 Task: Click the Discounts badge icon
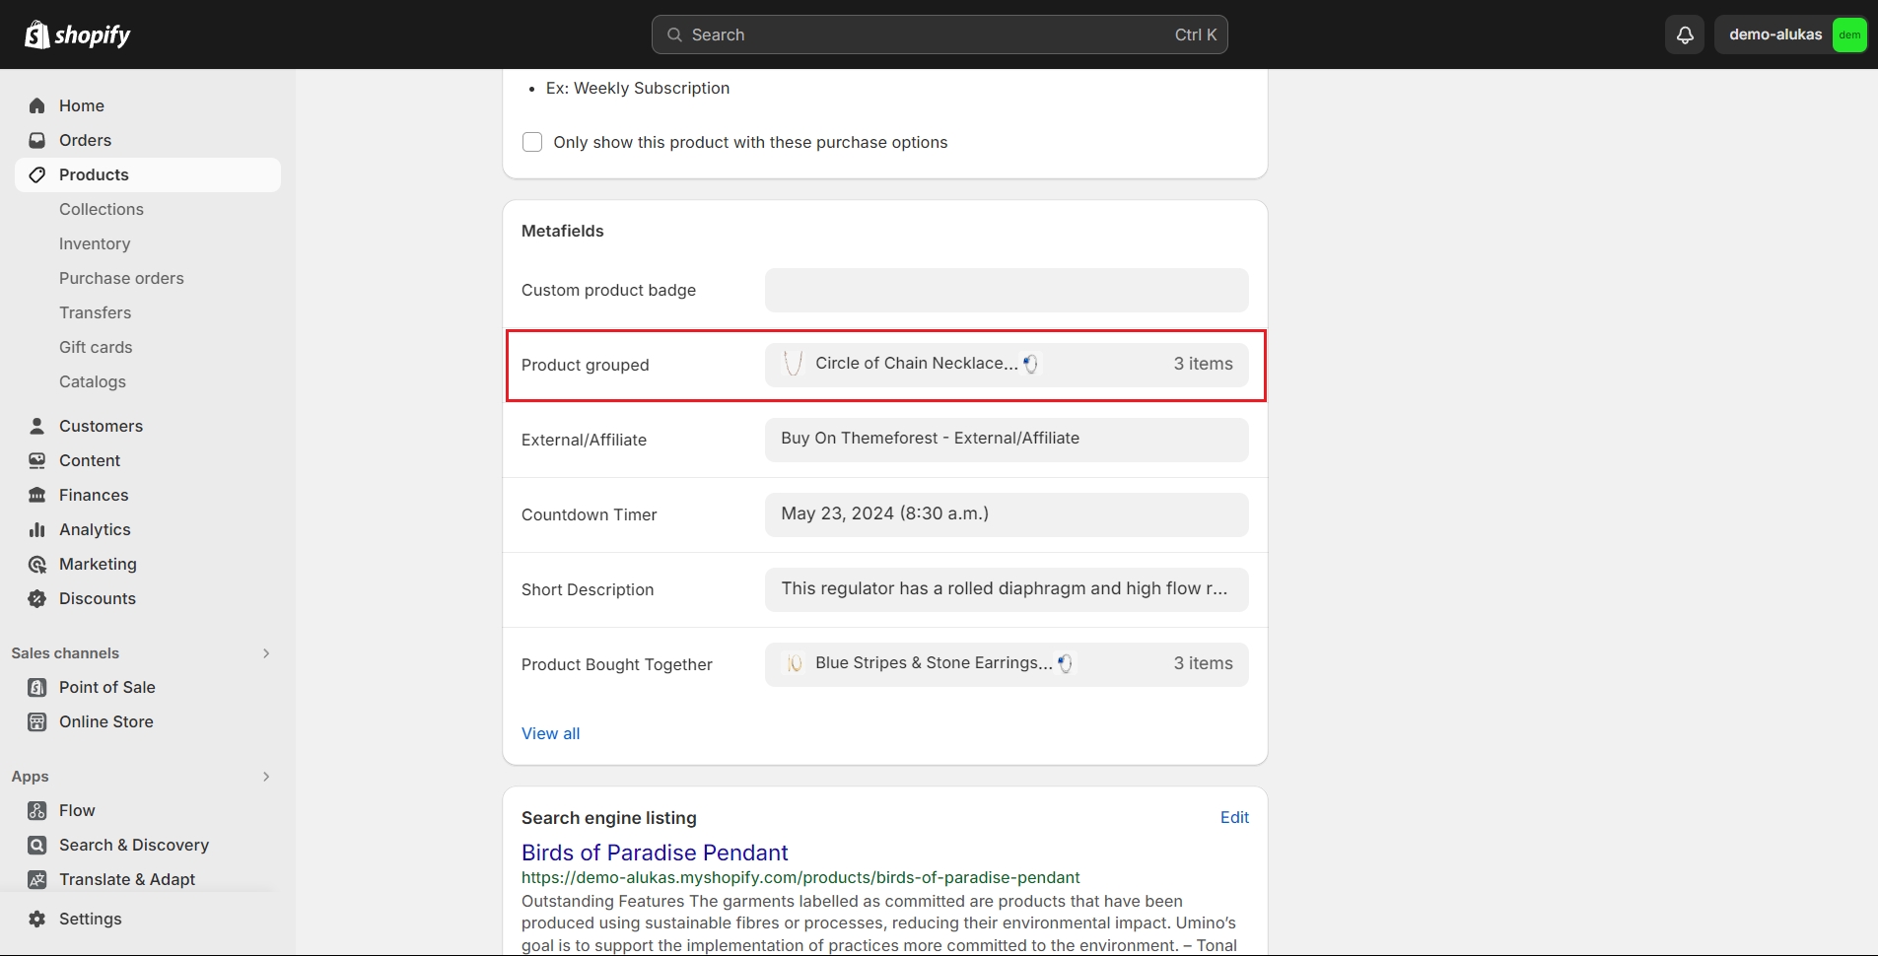coord(37,598)
